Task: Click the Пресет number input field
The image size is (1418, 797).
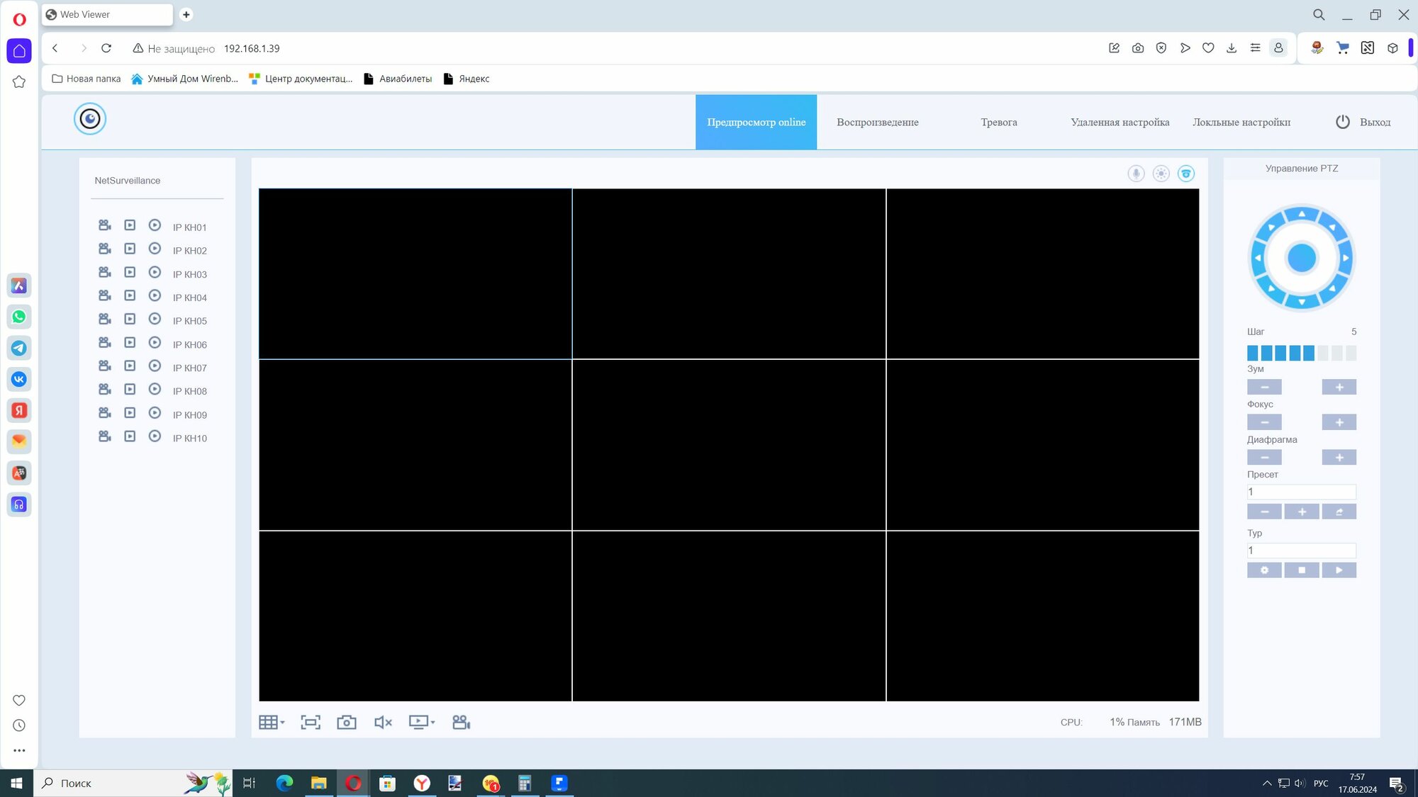Action: click(x=1301, y=492)
